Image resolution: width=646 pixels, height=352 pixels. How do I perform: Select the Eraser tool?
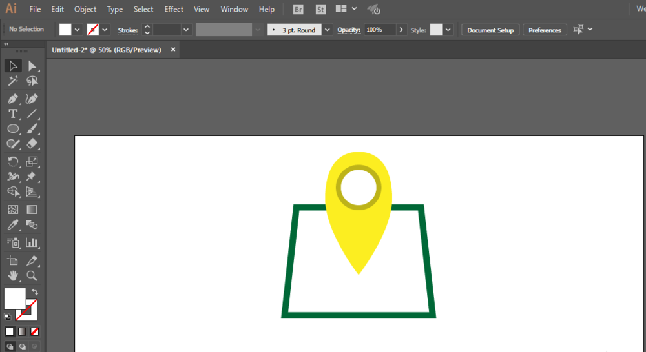click(32, 144)
